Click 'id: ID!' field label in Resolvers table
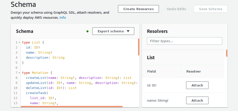 [152, 85]
